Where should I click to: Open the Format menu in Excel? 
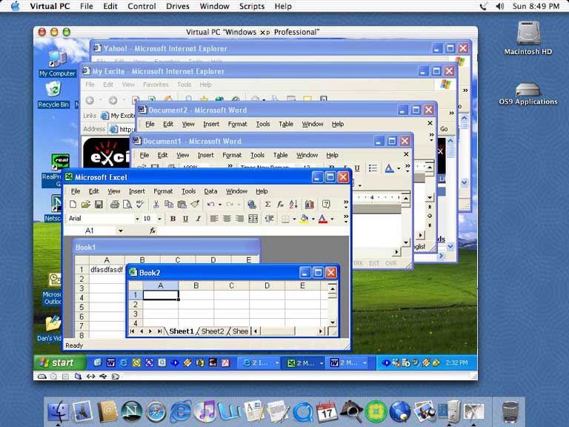coord(163,191)
